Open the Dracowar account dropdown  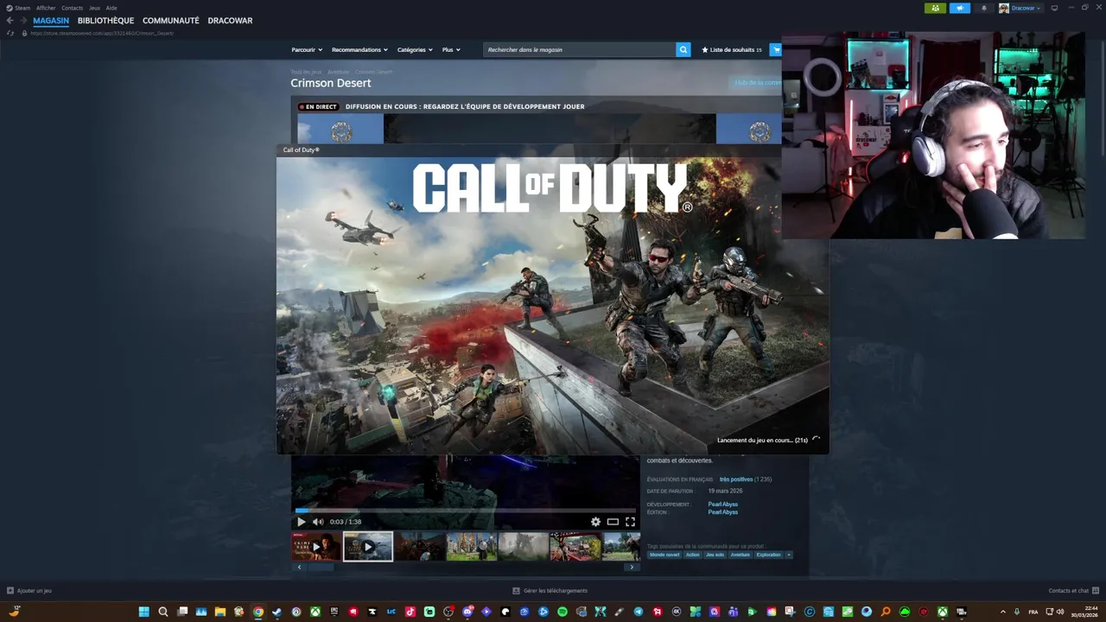(x=1020, y=8)
